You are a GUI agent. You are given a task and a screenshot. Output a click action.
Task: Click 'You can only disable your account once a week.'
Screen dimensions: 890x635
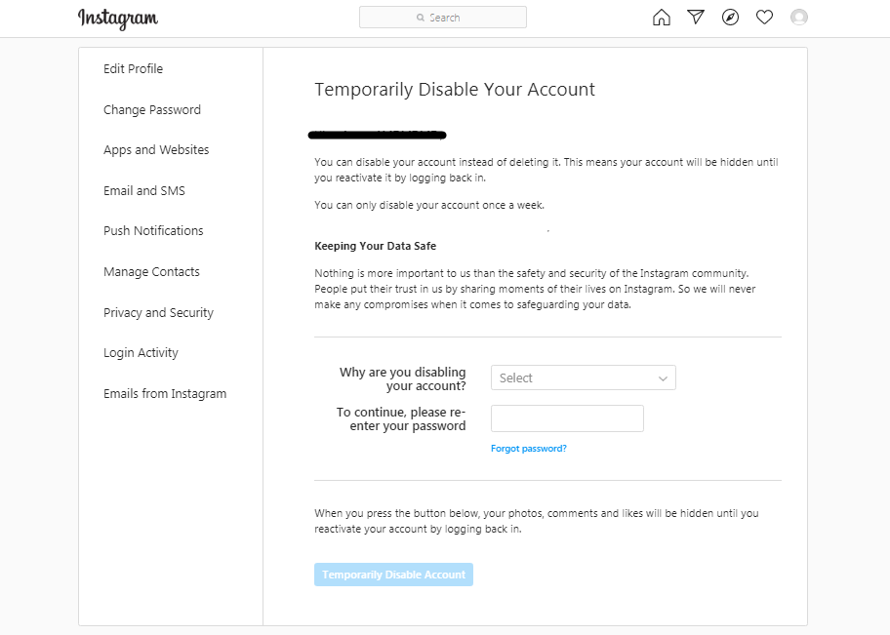tap(429, 205)
